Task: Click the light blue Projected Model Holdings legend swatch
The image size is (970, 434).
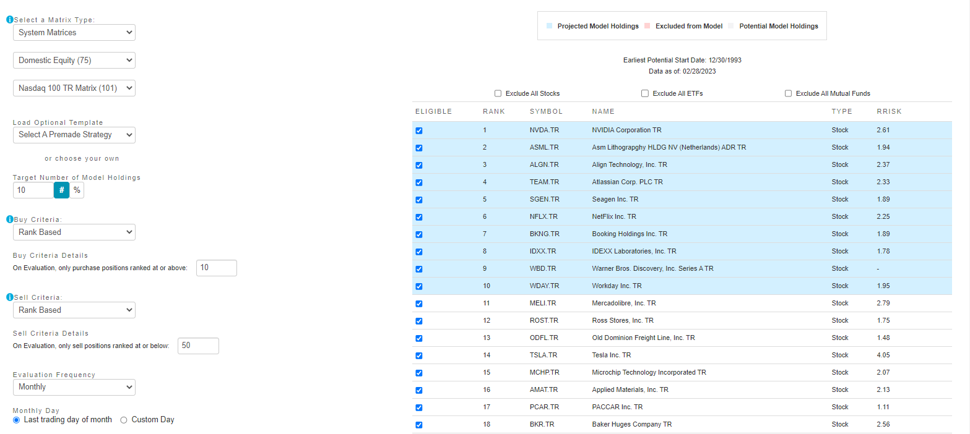Action: 549,26
